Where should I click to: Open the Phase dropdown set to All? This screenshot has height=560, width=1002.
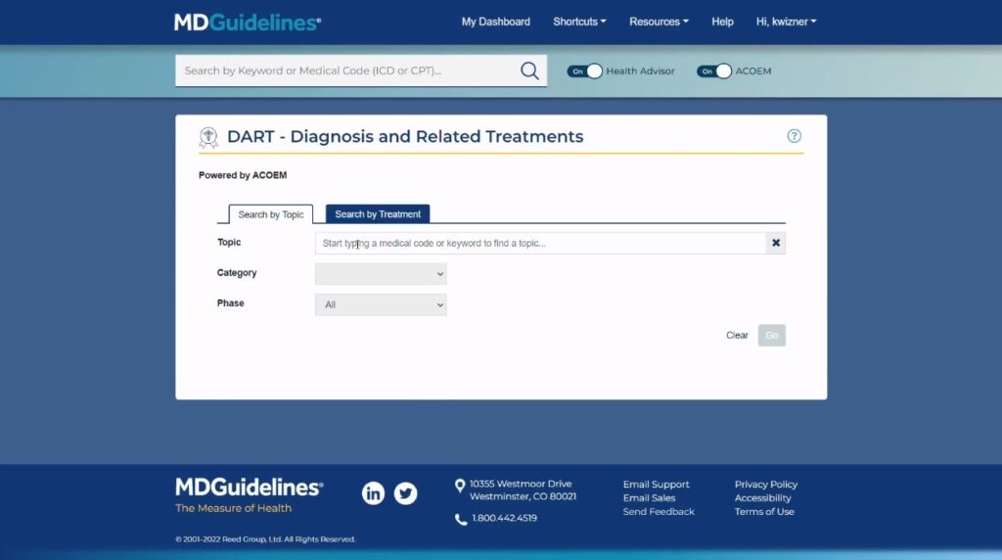pos(381,304)
